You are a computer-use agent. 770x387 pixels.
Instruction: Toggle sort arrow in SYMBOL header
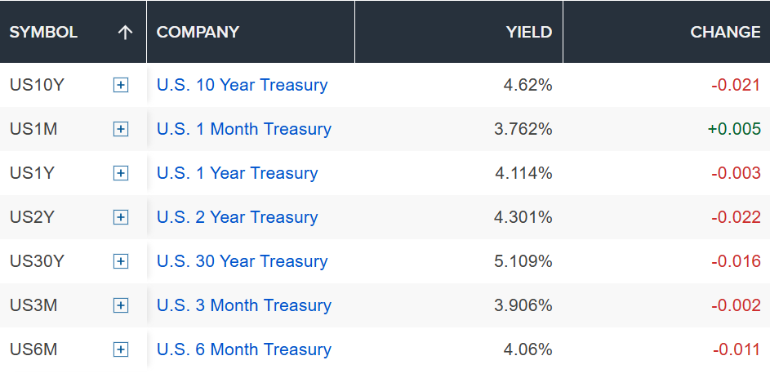[x=125, y=33]
